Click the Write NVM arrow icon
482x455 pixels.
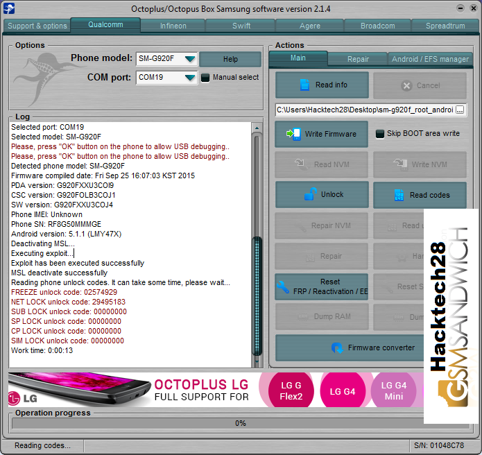pyautogui.click(x=400, y=164)
